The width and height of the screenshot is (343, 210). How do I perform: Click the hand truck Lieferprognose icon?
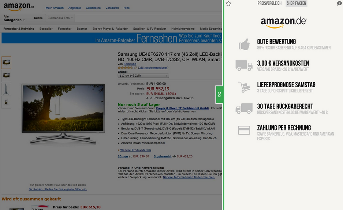pyautogui.click(x=244, y=87)
